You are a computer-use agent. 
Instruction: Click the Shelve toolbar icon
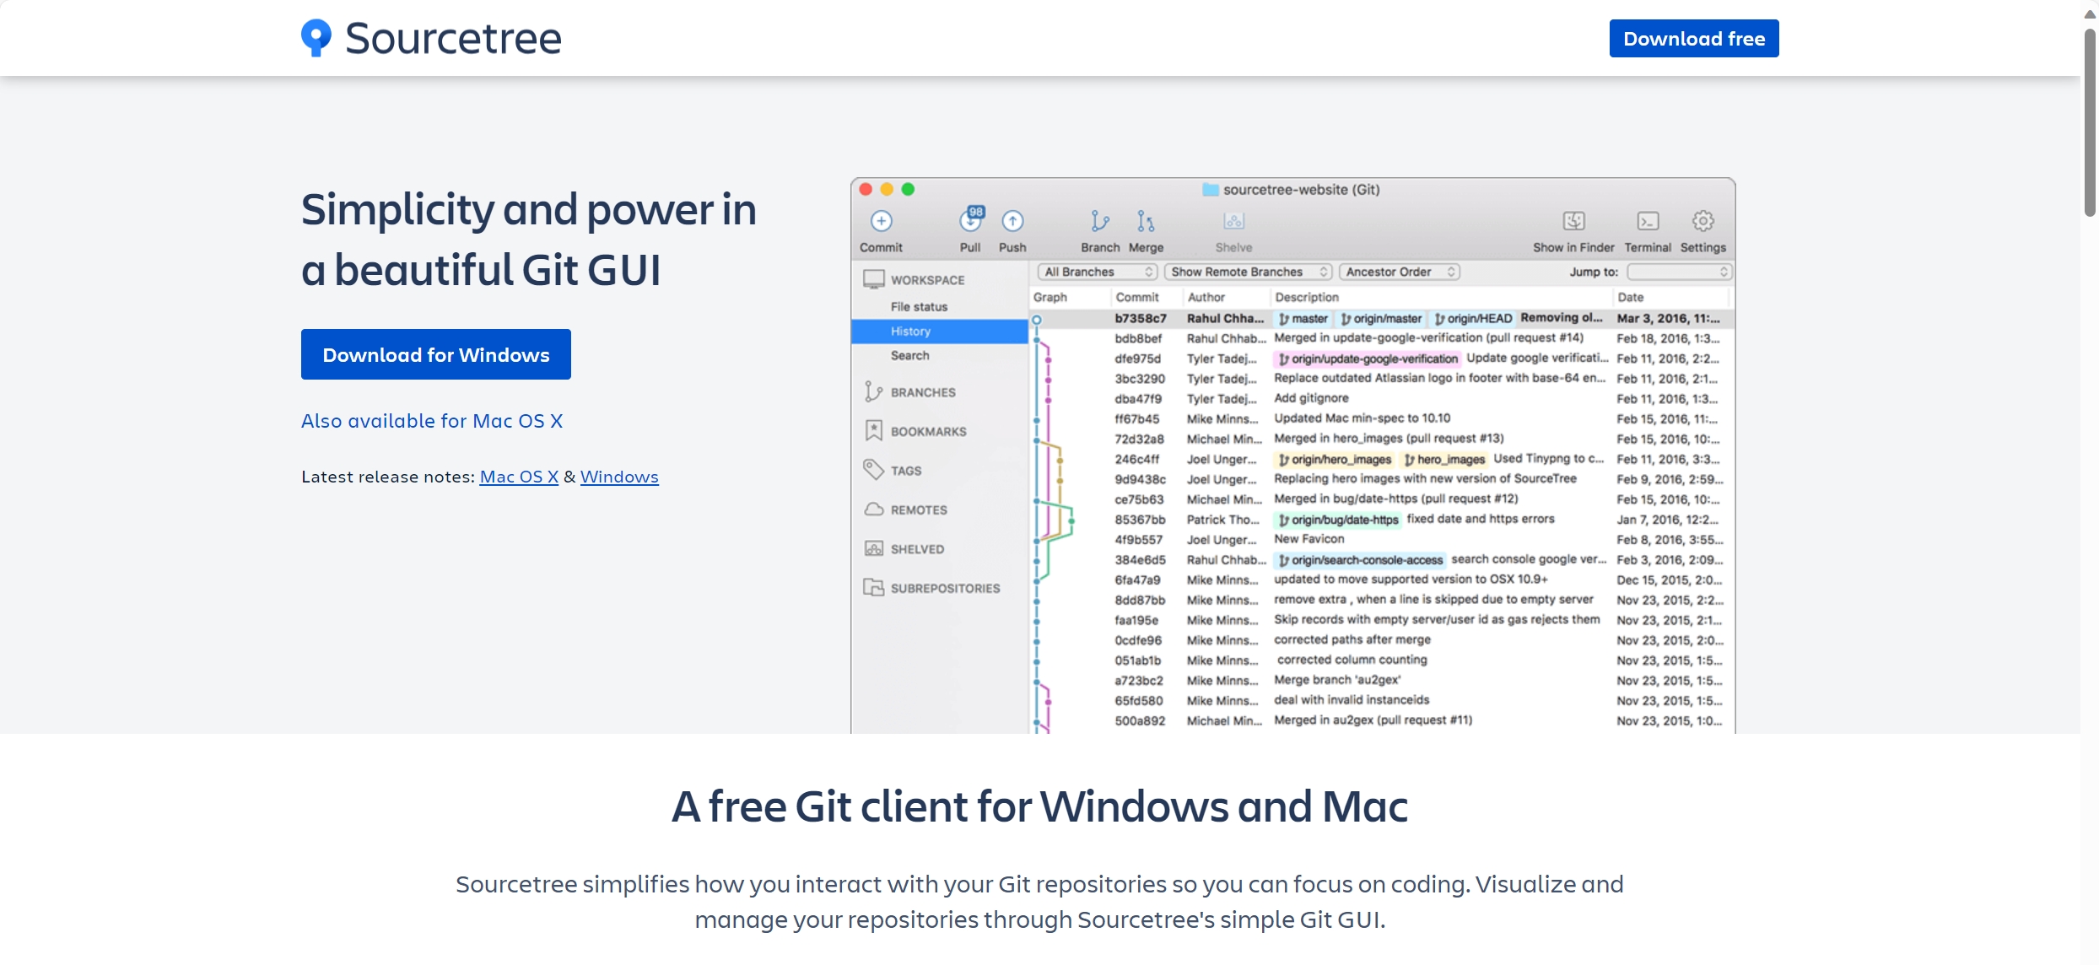tap(1233, 221)
